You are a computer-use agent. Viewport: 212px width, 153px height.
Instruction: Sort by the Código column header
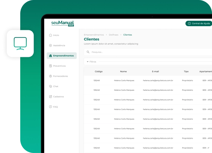click(x=99, y=71)
